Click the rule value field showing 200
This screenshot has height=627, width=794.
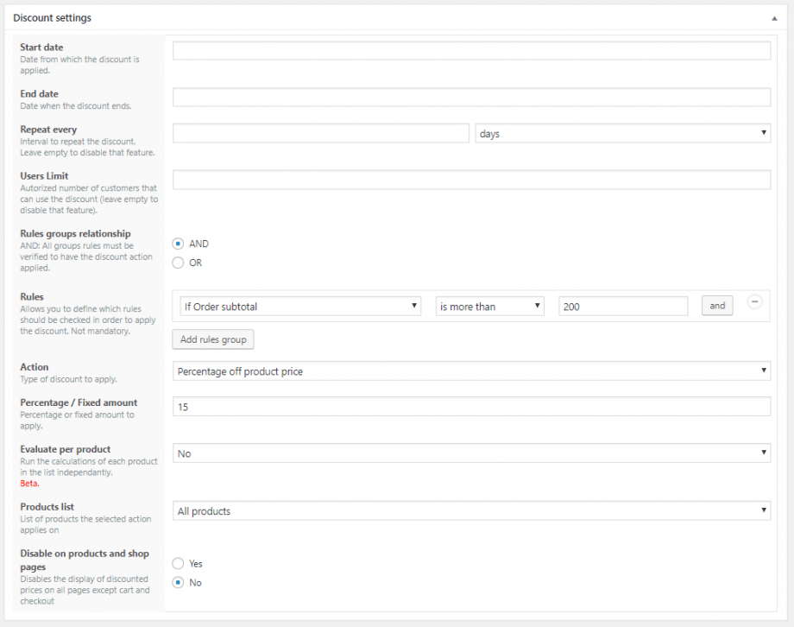tap(622, 307)
